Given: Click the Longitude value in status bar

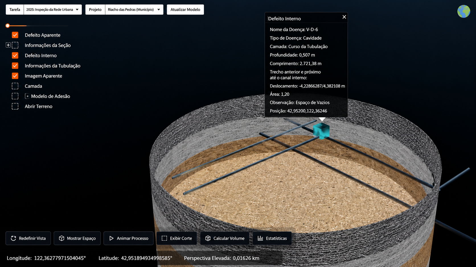Looking at the screenshot, I should click(x=60, y=258).
